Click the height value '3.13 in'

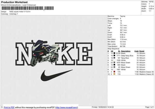pos(151,6)
